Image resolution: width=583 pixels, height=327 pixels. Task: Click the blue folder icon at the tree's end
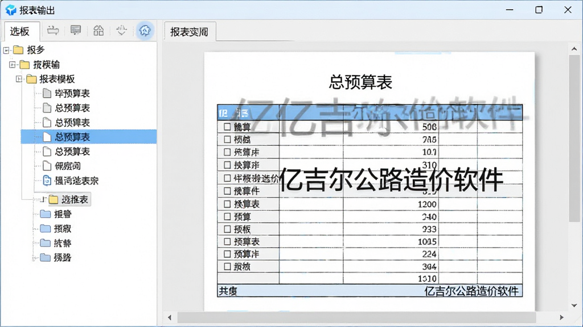tap(46, 257)
